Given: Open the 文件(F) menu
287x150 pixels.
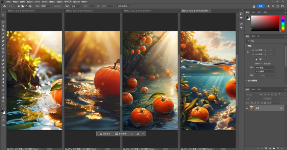Looking at the screenshot, I should [9, 2].
